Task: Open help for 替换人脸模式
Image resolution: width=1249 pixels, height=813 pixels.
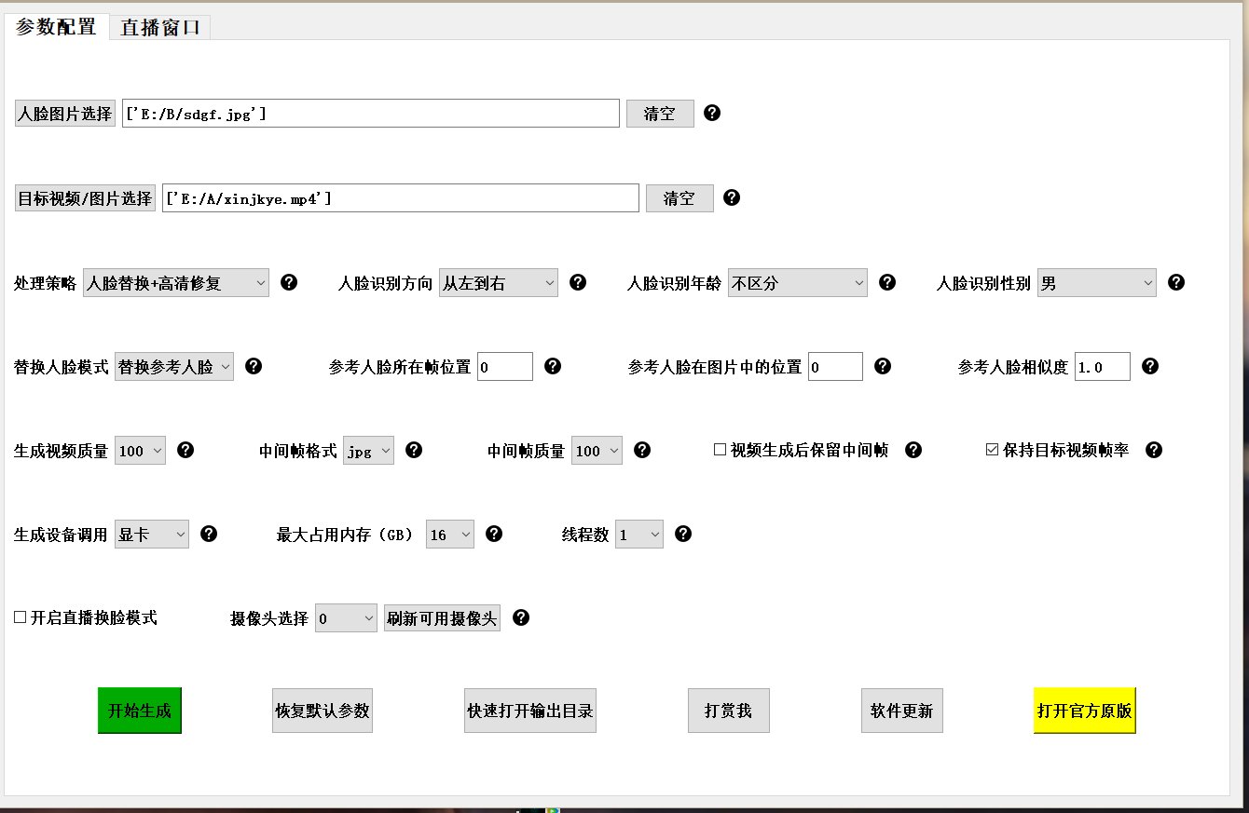Action: [x=253, y=366]
